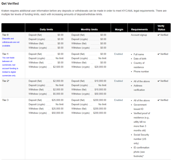Click Tier 1 monthly Withdraw (crypto) $20,000.00
The width and height of the screenshot is (178, 160).
pyautogui.click(x=100, y=67)
